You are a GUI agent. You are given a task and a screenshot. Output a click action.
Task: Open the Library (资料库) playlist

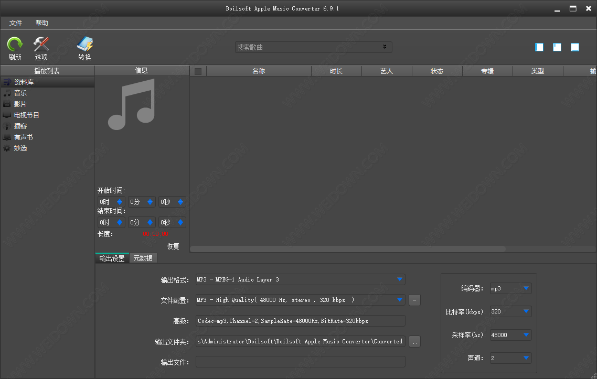(48, 82)
